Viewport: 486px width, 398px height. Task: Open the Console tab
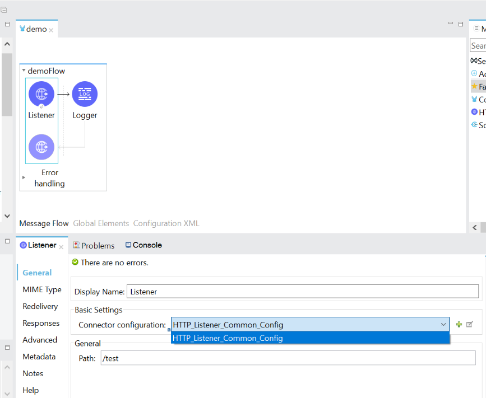coord(144,245)
